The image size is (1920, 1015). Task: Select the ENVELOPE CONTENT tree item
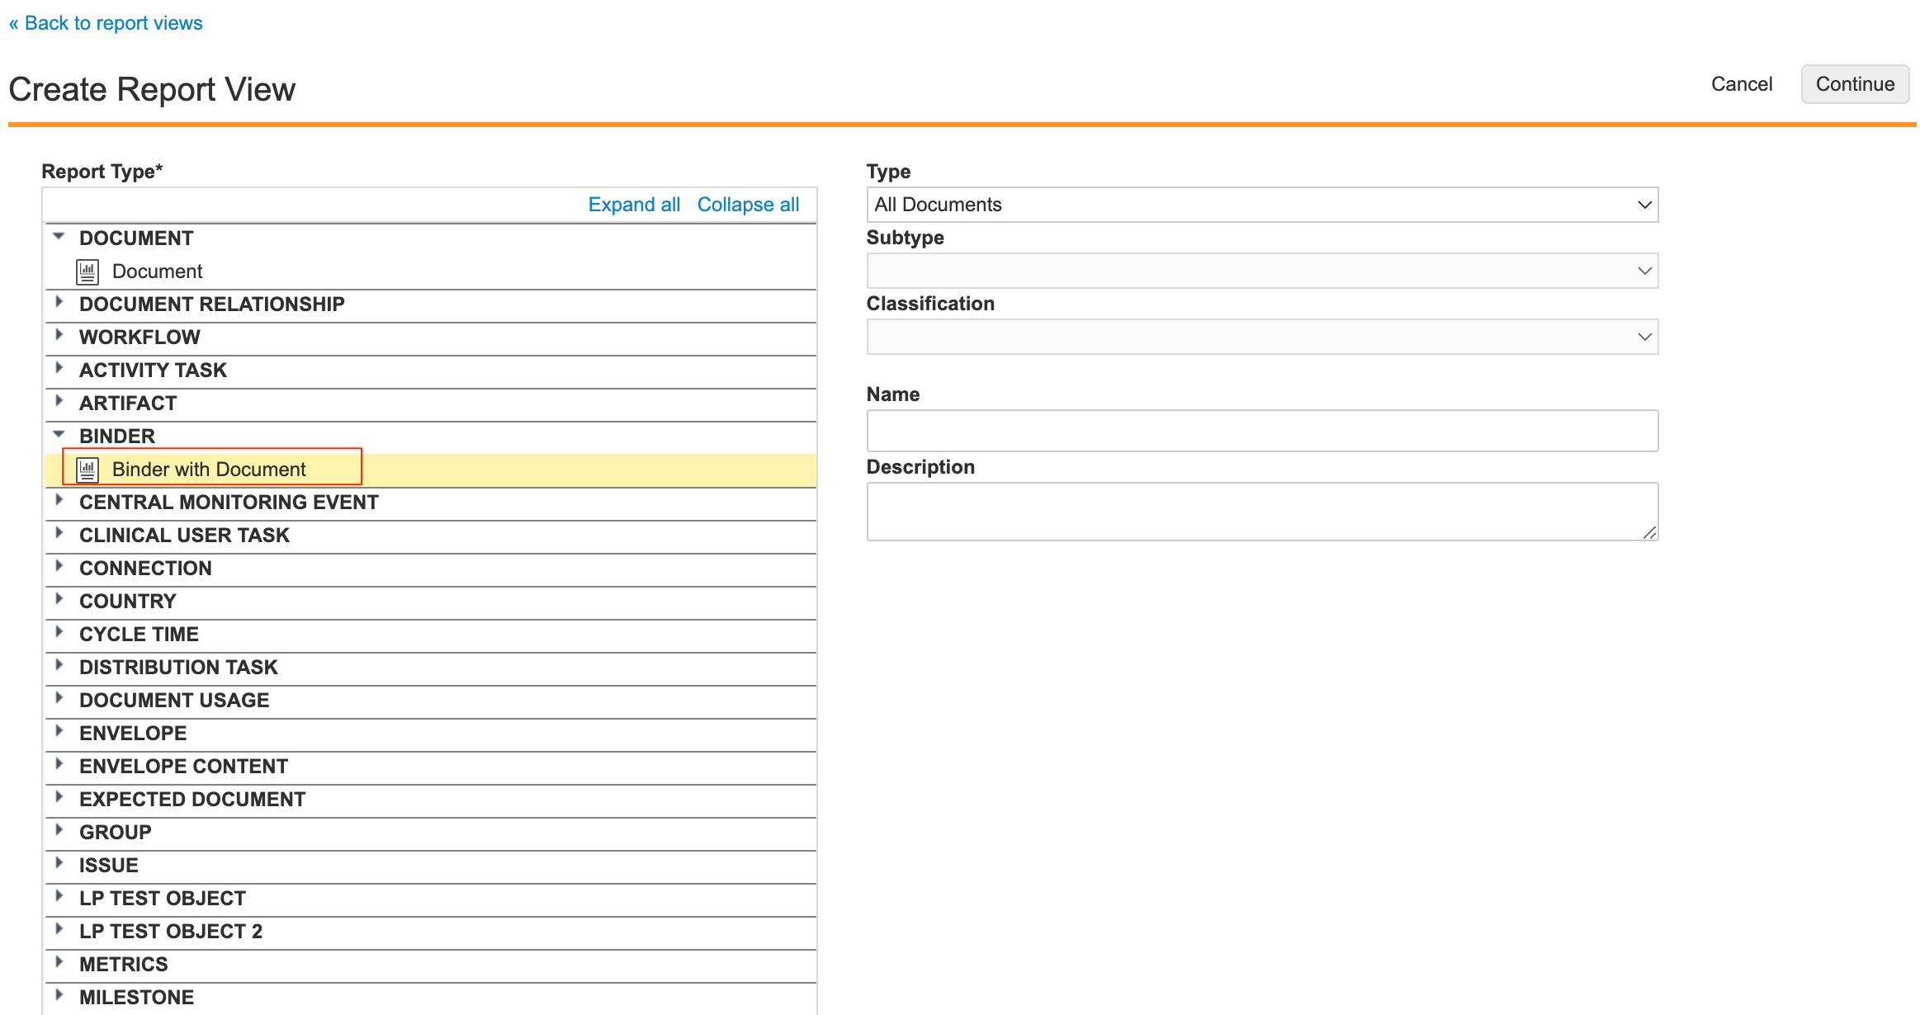click(x=183, y=767)
